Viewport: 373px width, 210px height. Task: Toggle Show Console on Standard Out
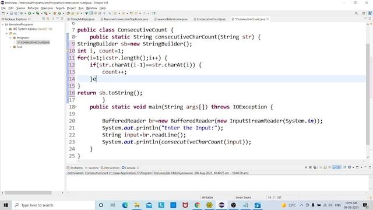(335, 167)
